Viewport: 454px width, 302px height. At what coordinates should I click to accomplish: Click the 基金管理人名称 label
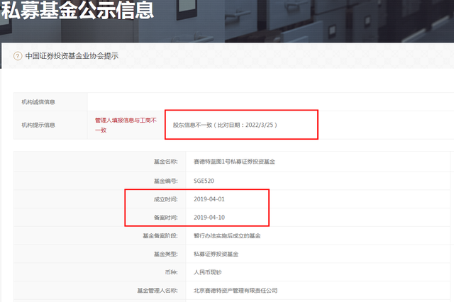point(157,291)
